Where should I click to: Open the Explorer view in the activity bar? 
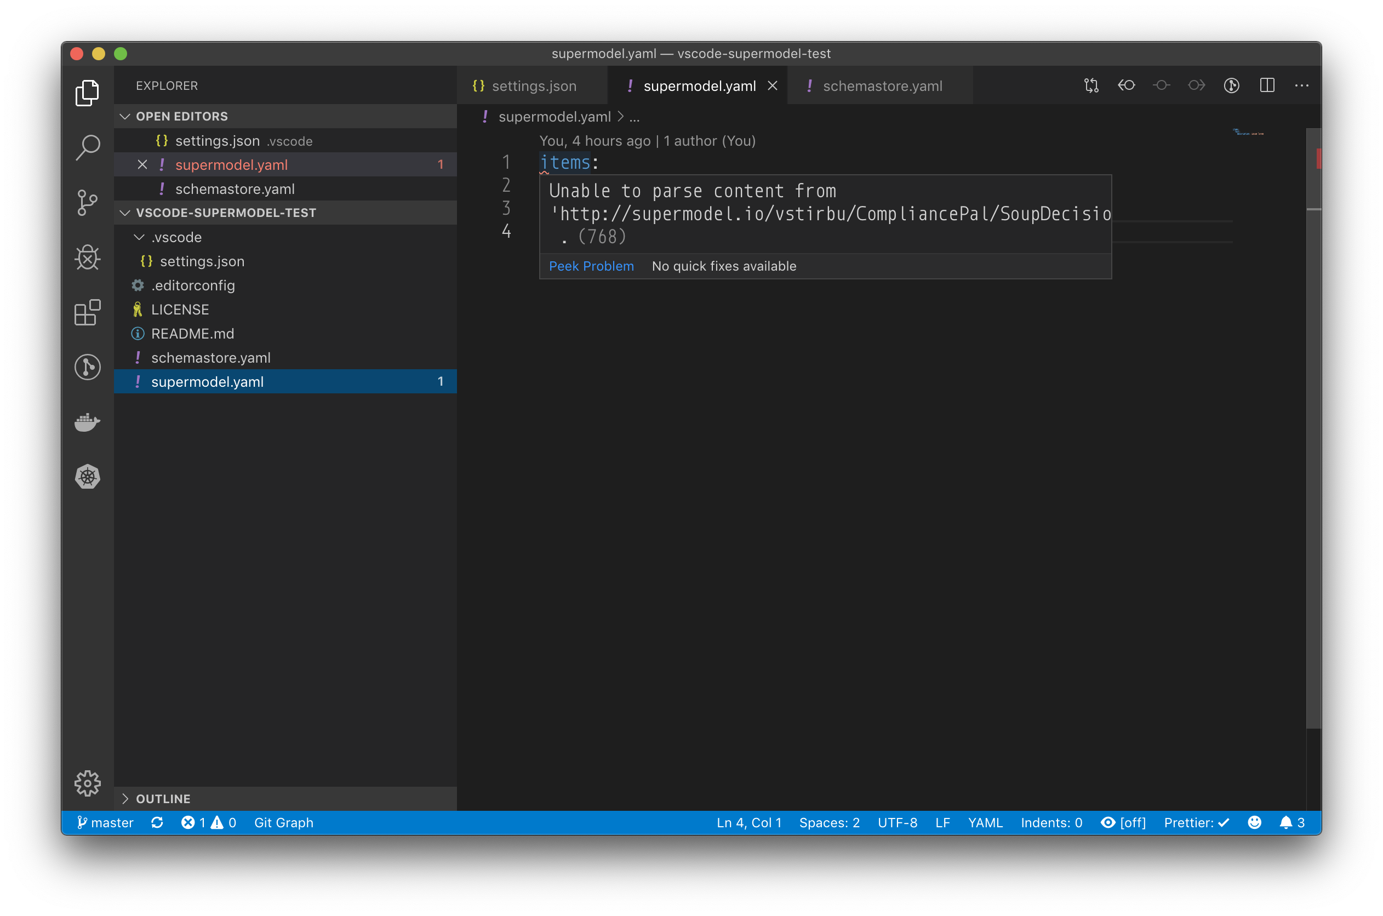(x=88, y=92)
